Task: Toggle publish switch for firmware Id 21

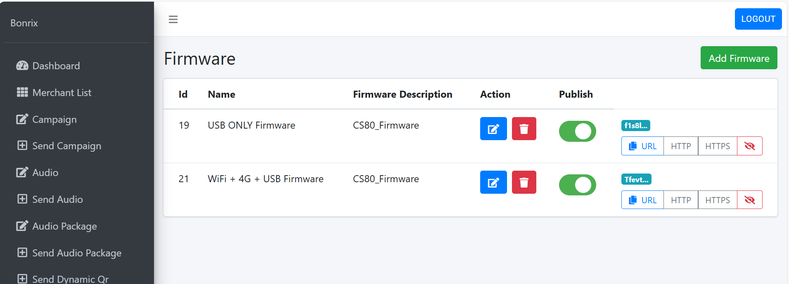Action: coord(577,185)
